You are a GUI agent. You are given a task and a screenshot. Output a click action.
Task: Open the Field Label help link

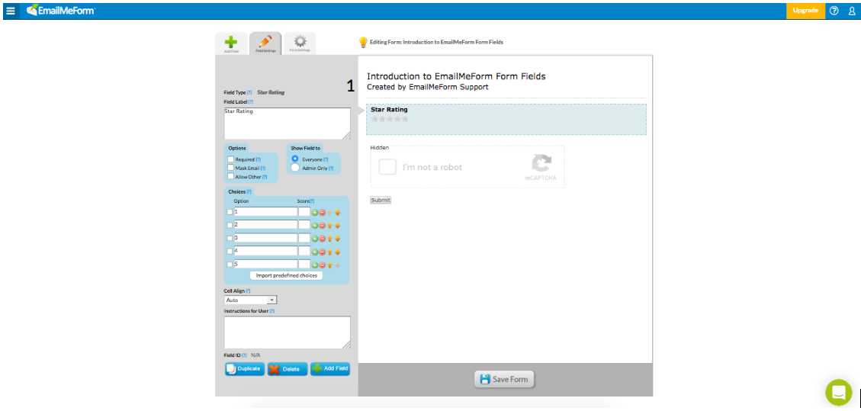[x=251, y=102]
